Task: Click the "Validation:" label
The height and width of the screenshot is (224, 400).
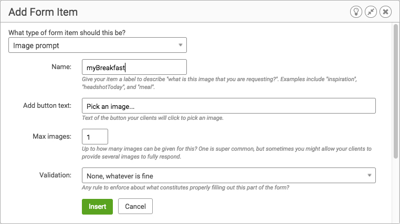Action: pos(55,175)
